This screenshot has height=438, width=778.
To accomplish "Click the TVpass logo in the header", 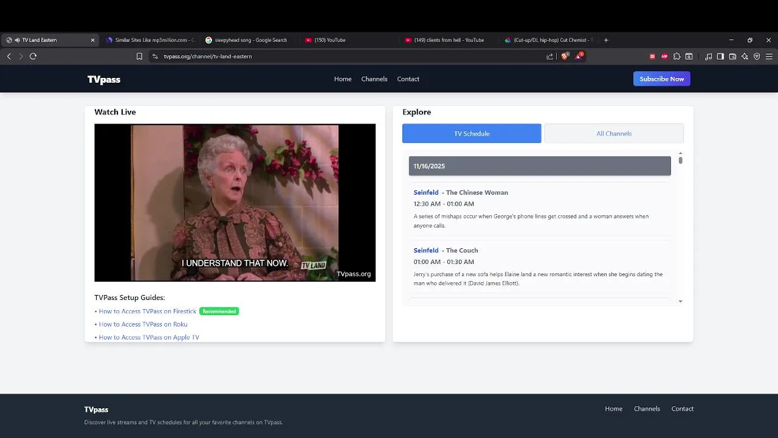I will tap(104, 79).
